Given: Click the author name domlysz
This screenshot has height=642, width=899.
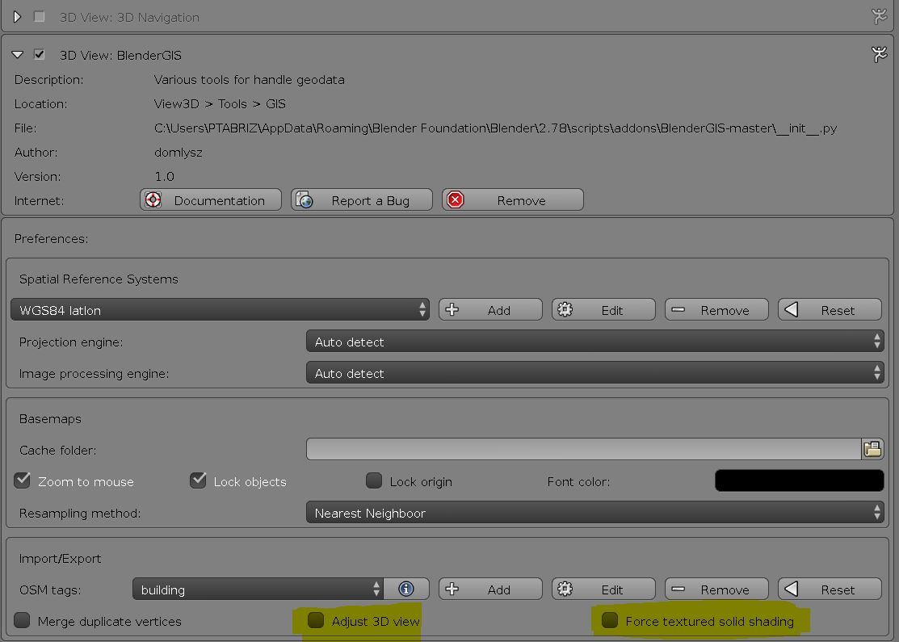Looking at the screenshot, I should tap(179, 153).
